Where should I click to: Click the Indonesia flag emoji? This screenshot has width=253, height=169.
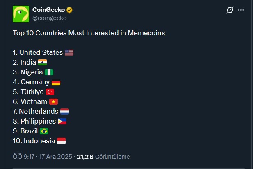(61, 141)
